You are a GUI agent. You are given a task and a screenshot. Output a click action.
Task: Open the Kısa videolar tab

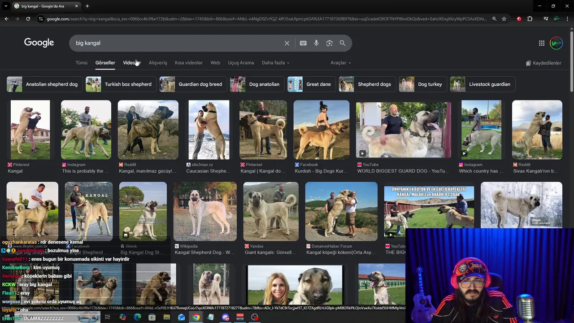pos(188,63)
